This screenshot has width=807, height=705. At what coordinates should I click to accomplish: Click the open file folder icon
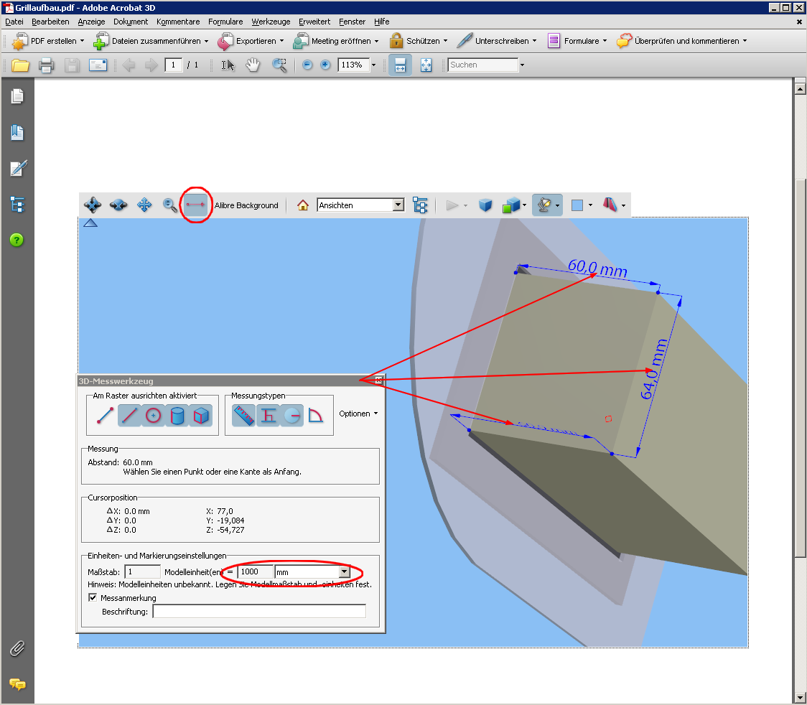pos(21,65)
